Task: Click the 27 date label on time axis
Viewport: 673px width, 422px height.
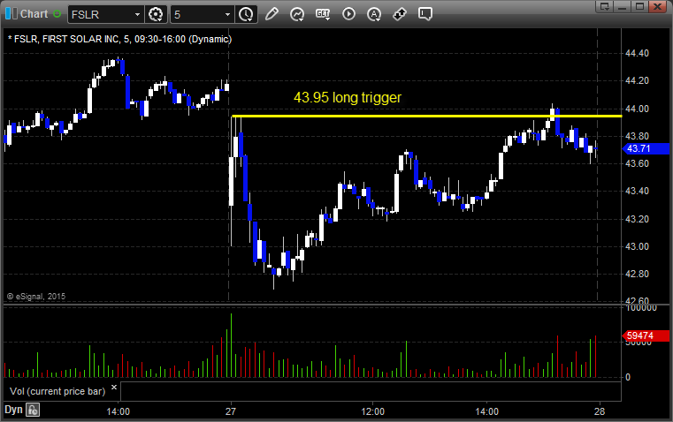Action: (x=231, y=411)
